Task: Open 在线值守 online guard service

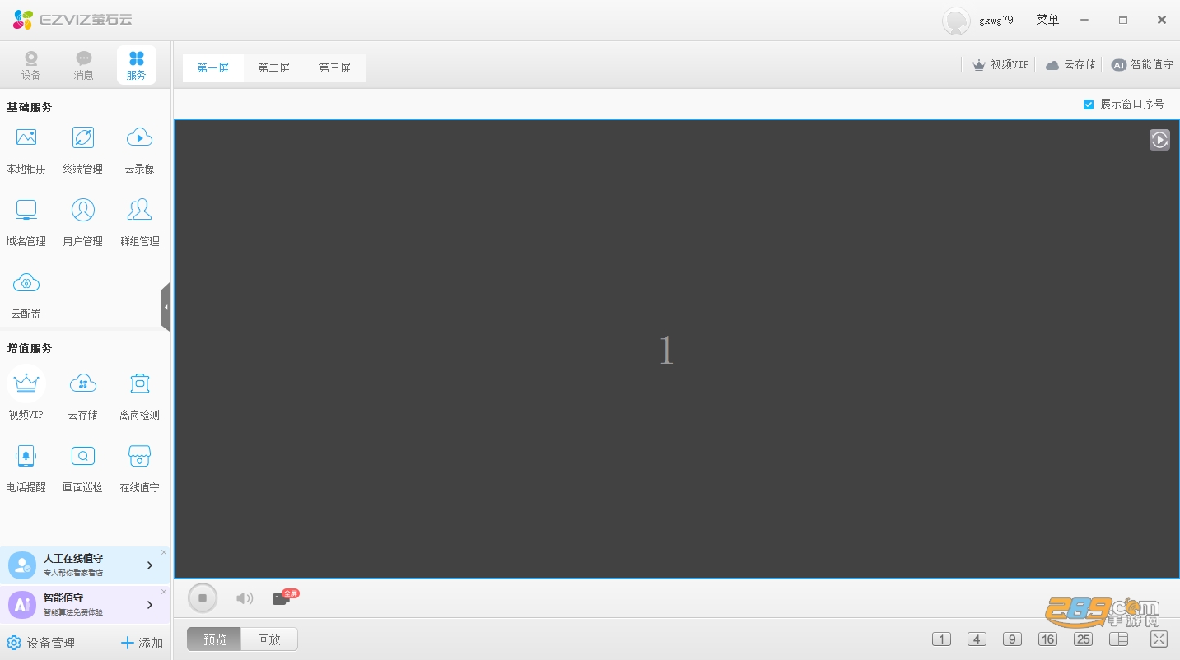Action: (139, 467)
